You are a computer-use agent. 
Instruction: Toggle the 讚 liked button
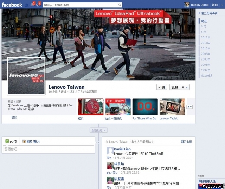(162, 87)
